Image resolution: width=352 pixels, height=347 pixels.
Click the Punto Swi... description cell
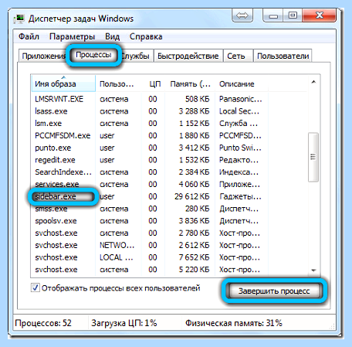coord(240,148)
